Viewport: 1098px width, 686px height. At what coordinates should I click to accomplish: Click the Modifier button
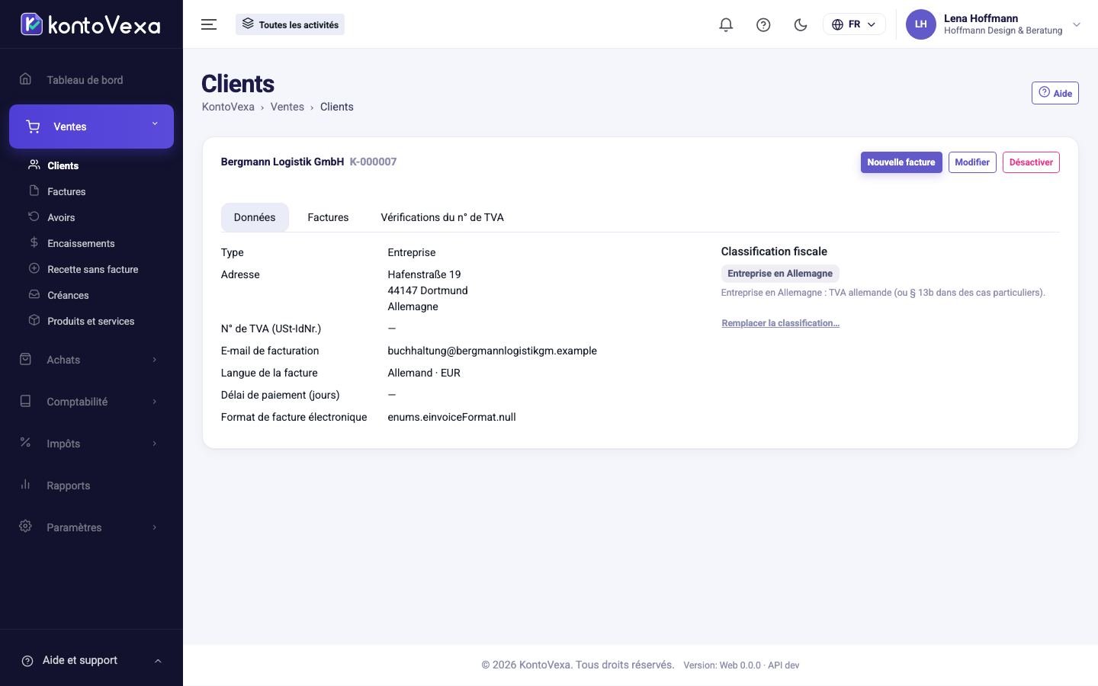972,162
